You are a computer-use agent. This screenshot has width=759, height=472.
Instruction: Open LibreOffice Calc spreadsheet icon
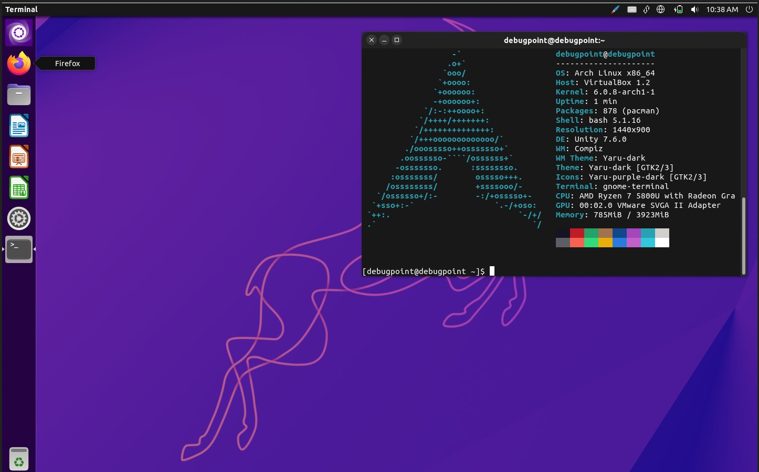click(x=19, y=188)
